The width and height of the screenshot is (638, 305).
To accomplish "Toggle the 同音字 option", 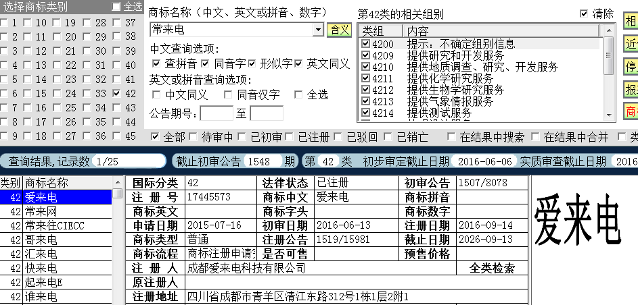I will pyautogui.click(x=205, y=63).
